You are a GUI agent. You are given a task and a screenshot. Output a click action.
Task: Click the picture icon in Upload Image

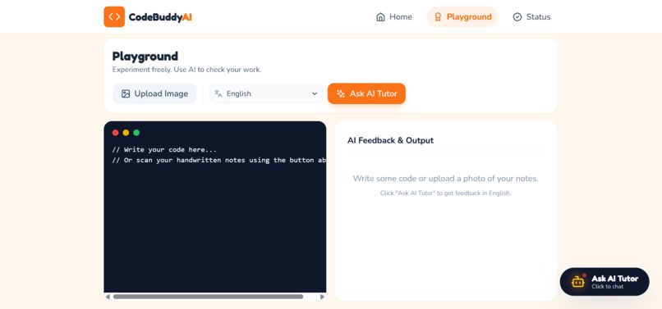(126, 93)
